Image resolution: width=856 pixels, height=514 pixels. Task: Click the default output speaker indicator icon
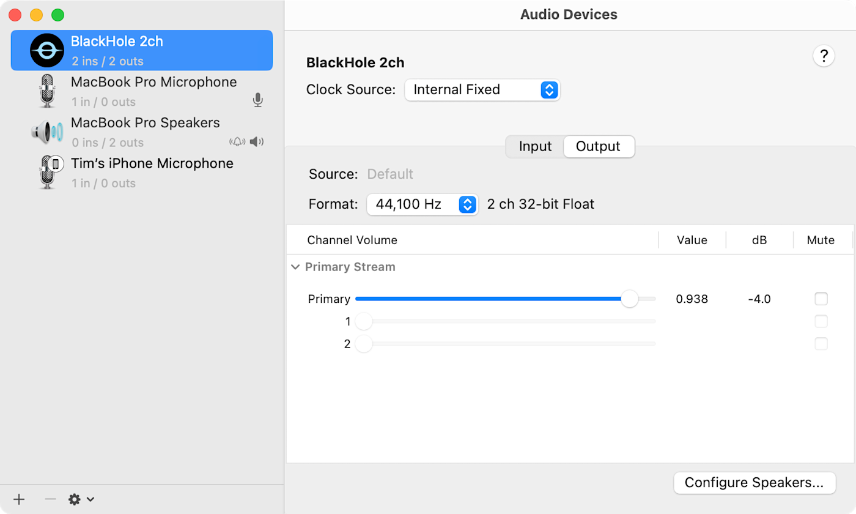tap(257, 142)
